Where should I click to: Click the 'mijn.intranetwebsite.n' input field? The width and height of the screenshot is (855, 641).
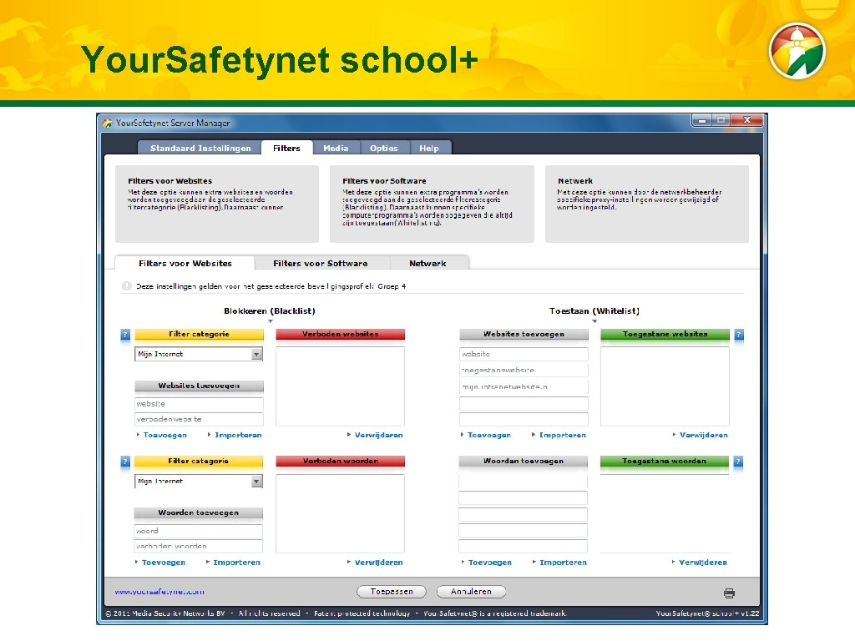524,387
